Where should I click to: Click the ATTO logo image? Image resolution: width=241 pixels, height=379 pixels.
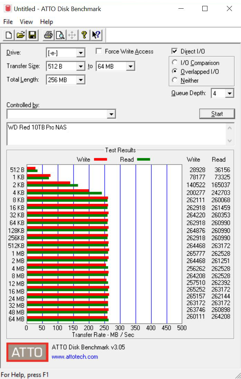(x=27, y=352)
